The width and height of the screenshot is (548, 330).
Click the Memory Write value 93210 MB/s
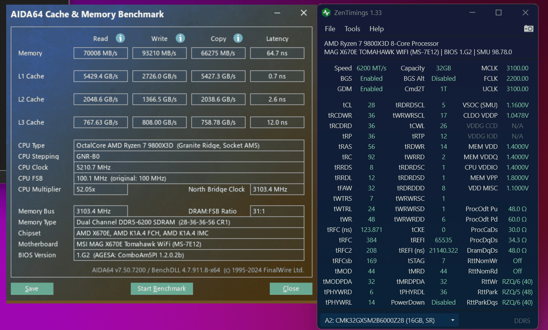click(x=160, y=53)
